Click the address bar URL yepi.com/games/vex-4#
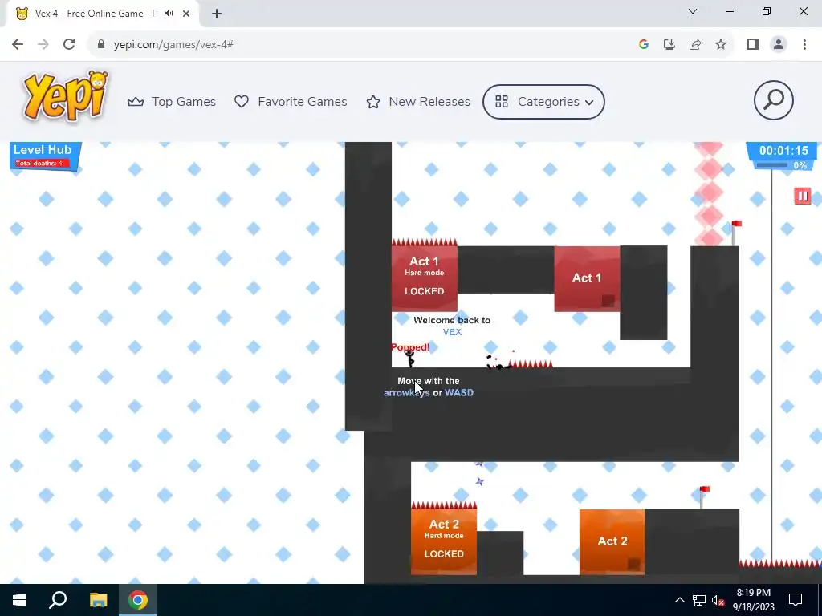The width and height of the screenshot is (822, 616). [173, 45]
